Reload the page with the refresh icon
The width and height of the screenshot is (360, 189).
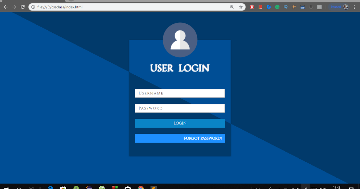[23, 7]
